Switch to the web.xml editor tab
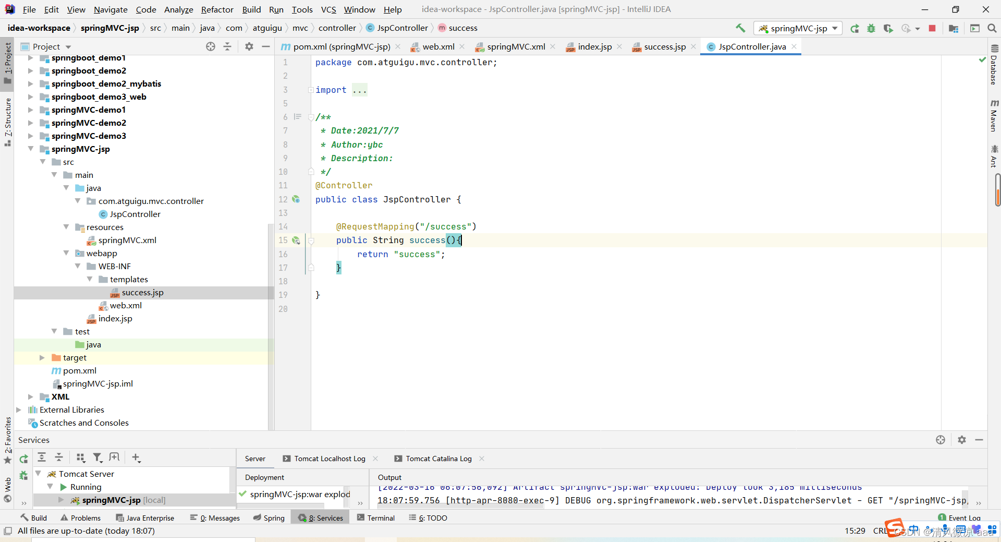The image size is (1001, 542). [x=438, y=46]
